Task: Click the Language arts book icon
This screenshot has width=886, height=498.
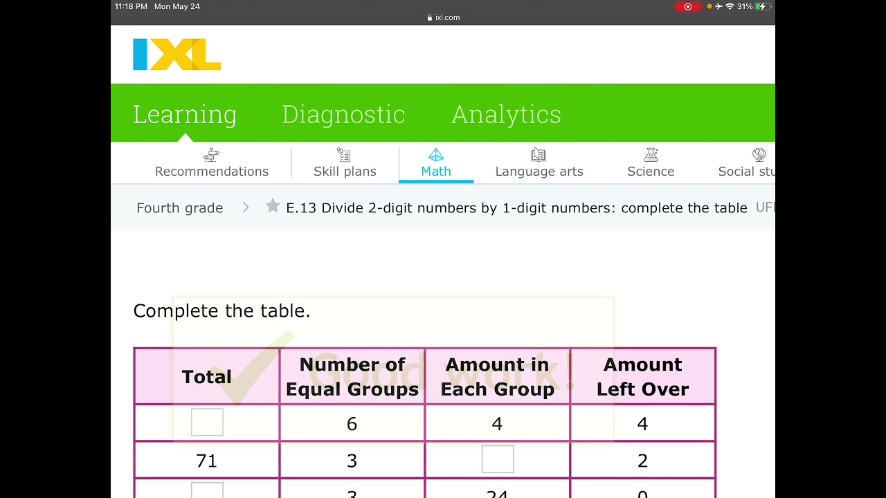Action: point(539,155)
